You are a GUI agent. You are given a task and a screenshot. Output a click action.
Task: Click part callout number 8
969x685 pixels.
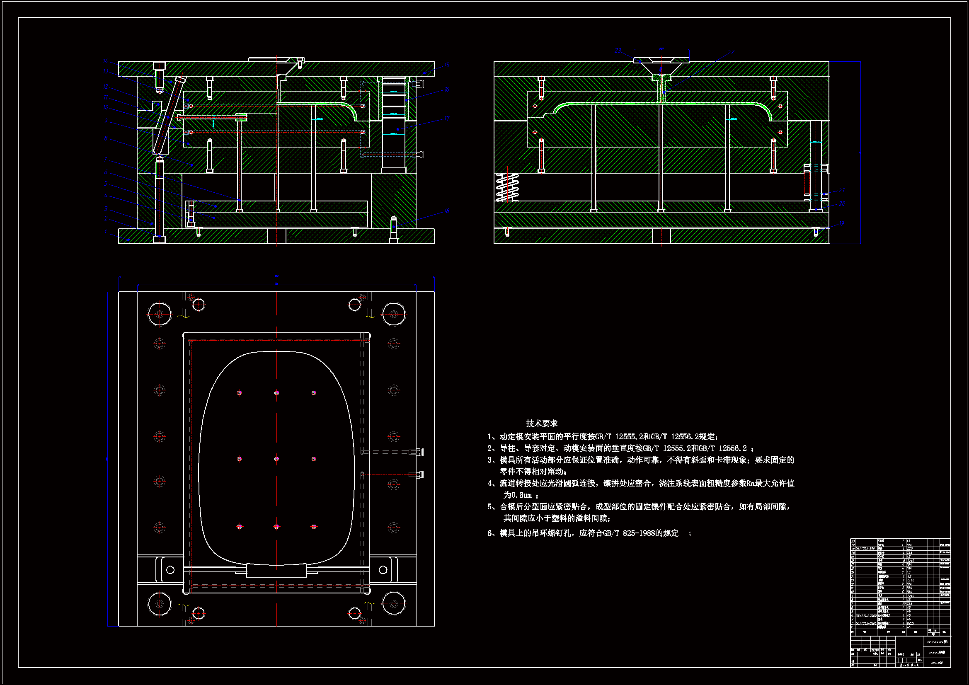pyautogui.click(x=106, y=138)
